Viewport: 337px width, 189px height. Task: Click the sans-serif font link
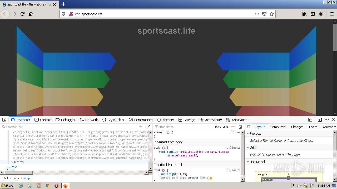tap(189, 155)
